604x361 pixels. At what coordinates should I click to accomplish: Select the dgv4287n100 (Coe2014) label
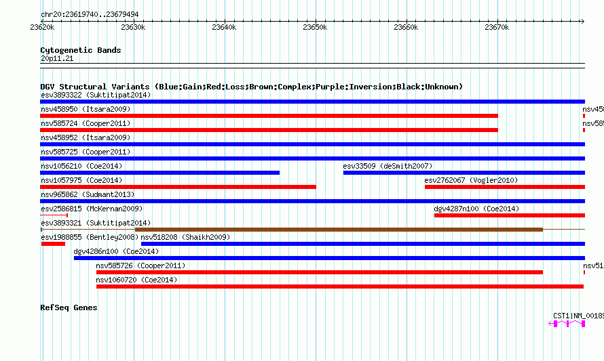(476, 209)
